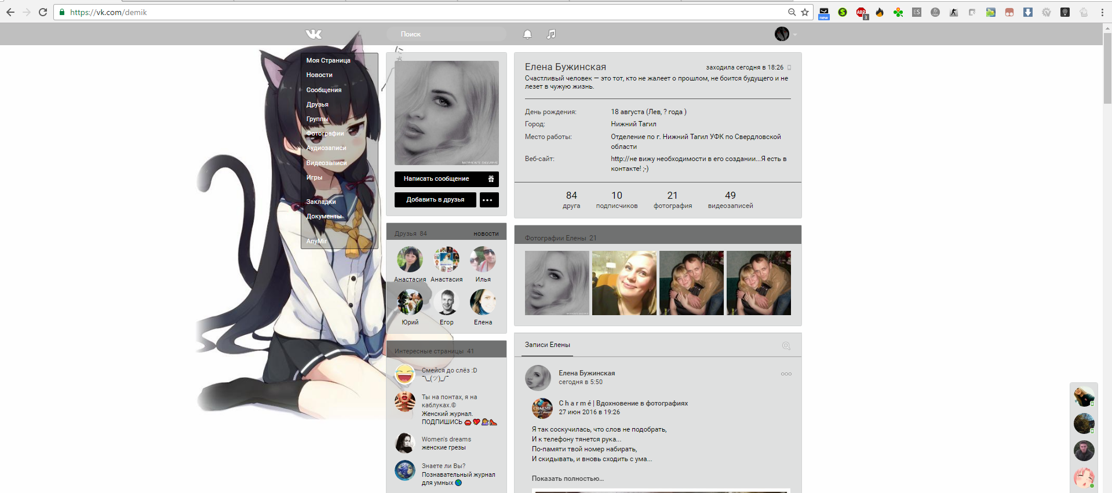Open Игры in the side menu
Screen dimensions: 1112x493
tap(314, 177)
